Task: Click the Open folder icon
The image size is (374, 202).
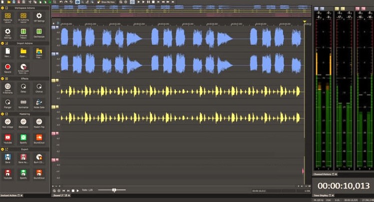Action: [x=24, y=53]
